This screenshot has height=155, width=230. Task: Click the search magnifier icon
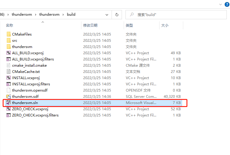pos(132,15)
